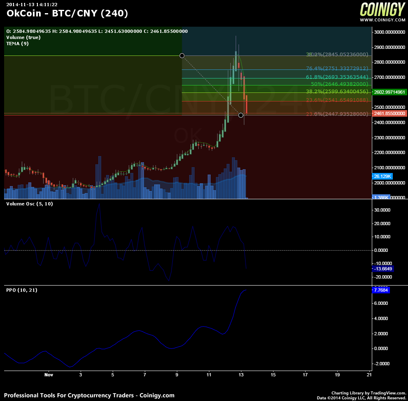Click the 6.0000 PPO axis value
The height and width of the screenshot is (401, 408).
point(381,303)
